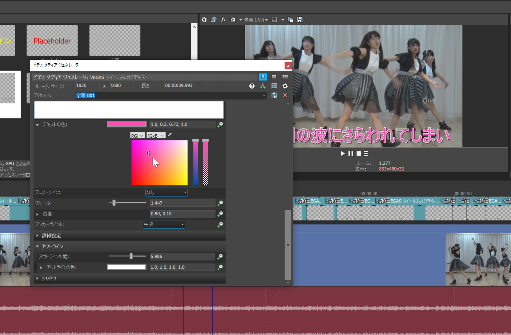Click the 00:00:40 timeline ruler marker
Image resolution: width=511 pixels, height=335 pixels.
coord(369,193)
